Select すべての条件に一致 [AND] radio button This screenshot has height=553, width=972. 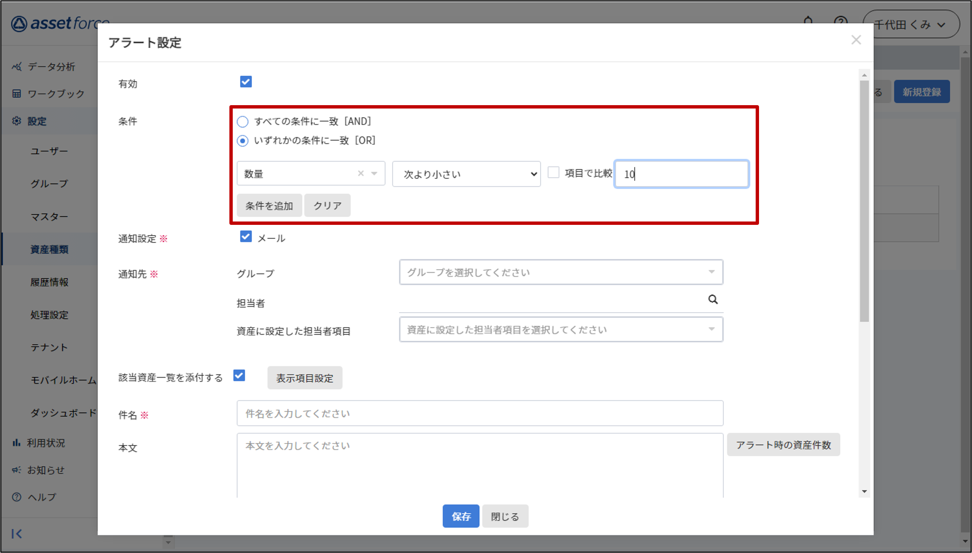[x=242, y=122]
